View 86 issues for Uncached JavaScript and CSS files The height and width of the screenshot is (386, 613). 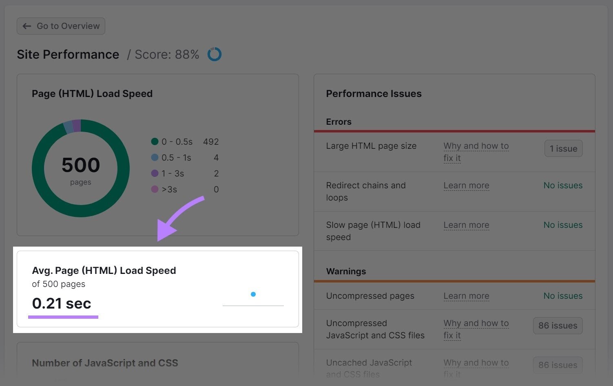(x=558, y=365)
